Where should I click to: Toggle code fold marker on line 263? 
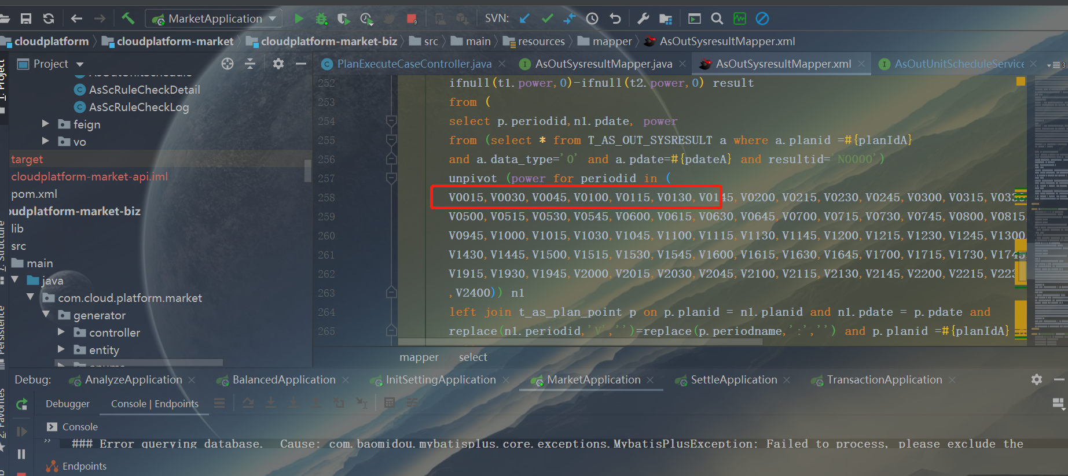(391, 293)
